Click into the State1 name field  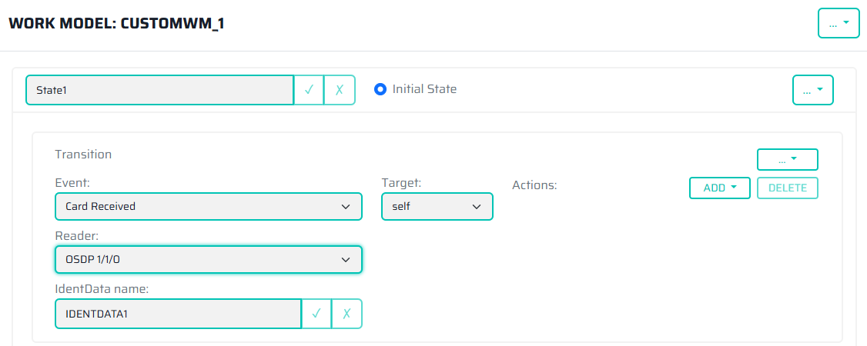pos(160,90)
